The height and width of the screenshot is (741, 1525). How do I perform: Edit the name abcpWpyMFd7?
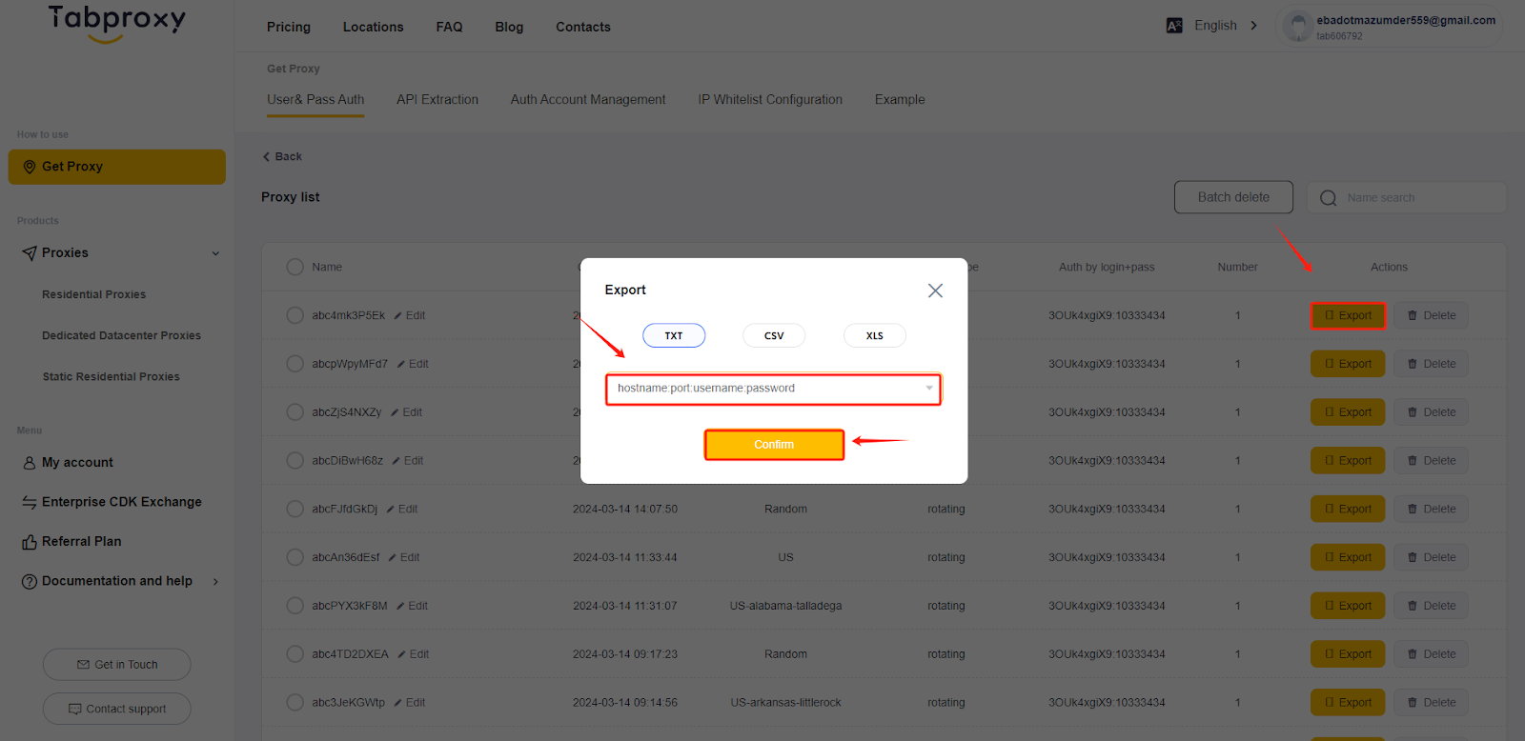(413, 364)
